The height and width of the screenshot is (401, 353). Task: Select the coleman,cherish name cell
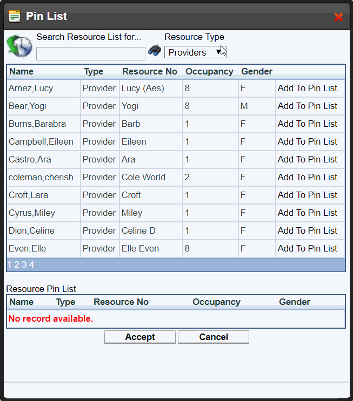(44, 177)
